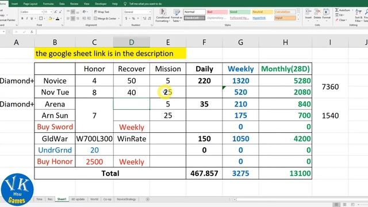
Task: Open the font size dropdown
Action: coord(51,11)
